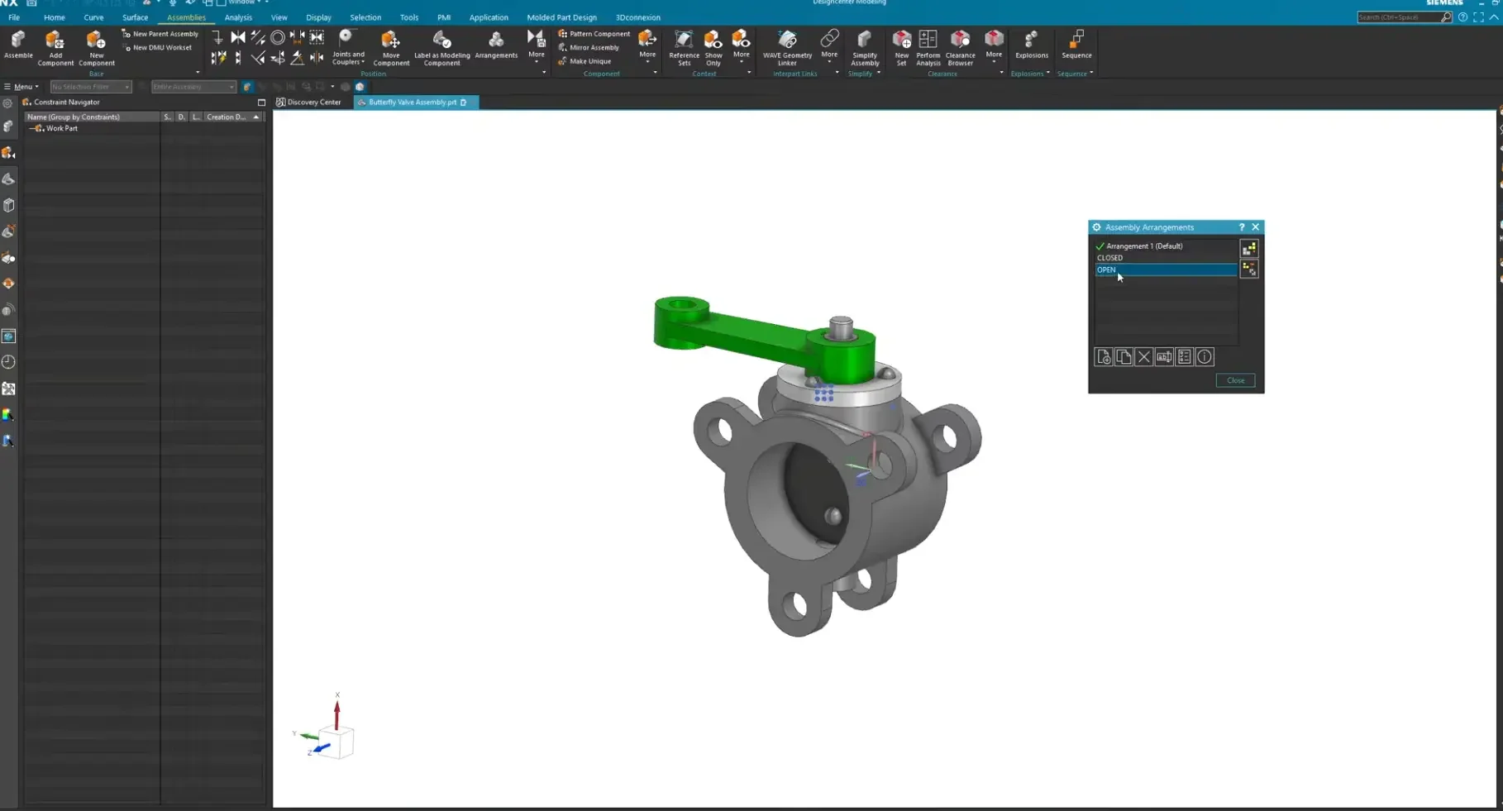The image size is (1503, 811).
Task: Click Simplify Assembly tool
Action: 865,48
